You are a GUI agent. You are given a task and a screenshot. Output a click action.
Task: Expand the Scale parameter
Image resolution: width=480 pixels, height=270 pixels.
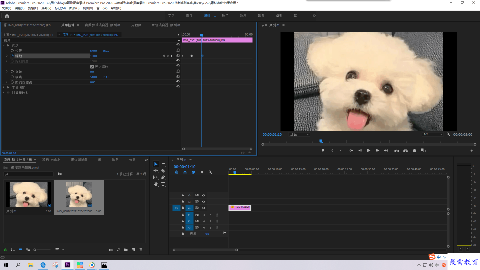point(7,56)
